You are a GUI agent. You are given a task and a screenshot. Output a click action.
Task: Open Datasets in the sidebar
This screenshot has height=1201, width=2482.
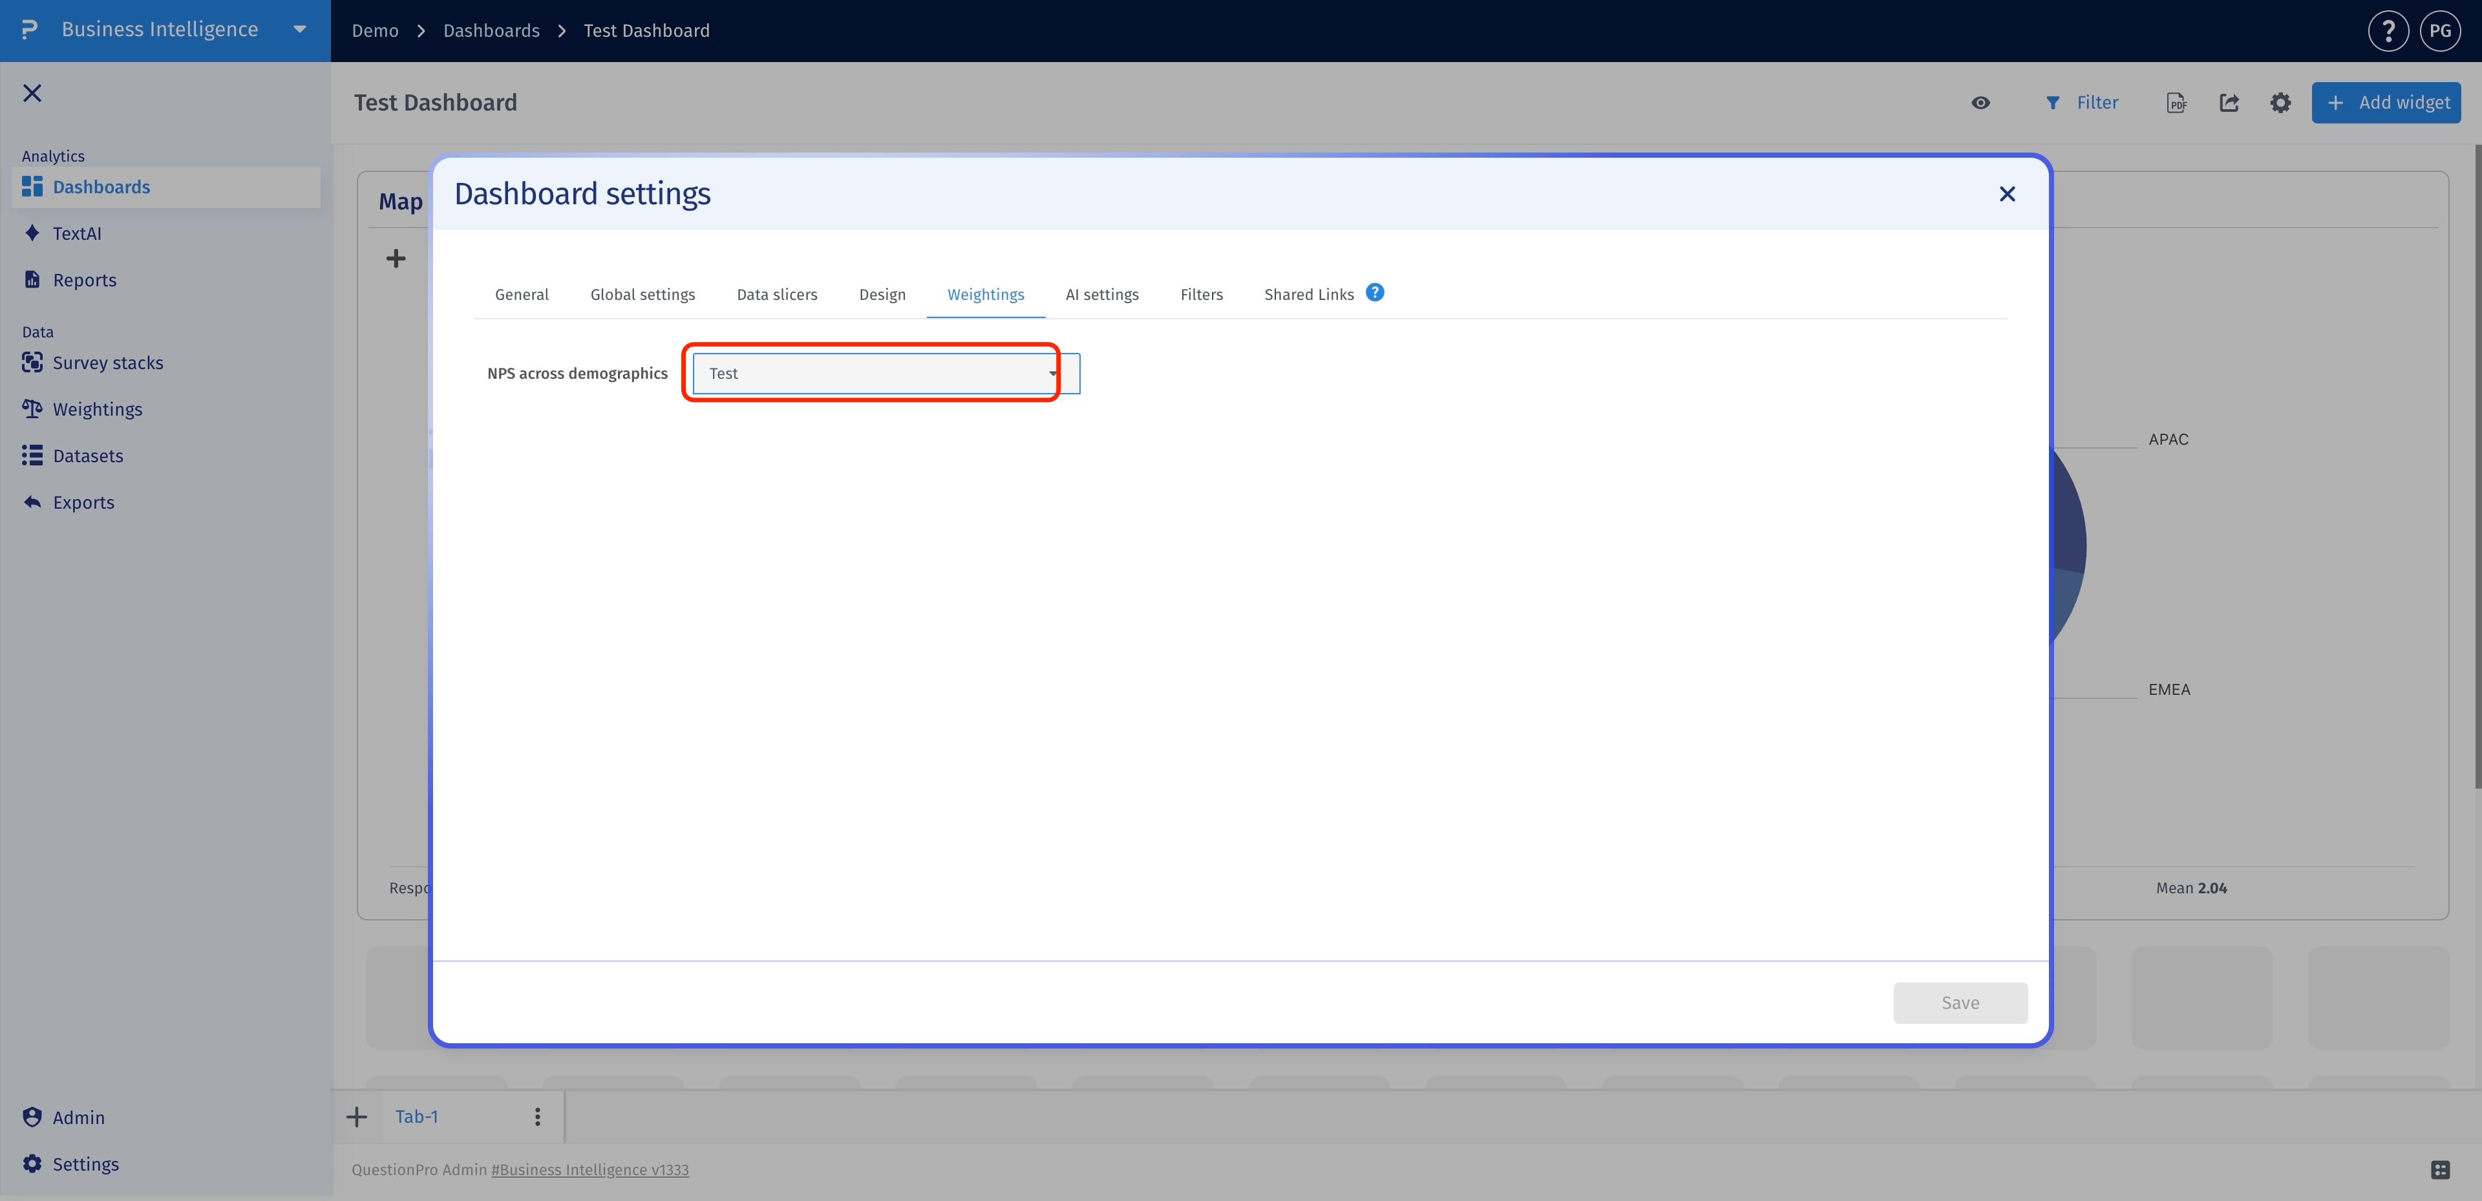click(x=87, y=455)
